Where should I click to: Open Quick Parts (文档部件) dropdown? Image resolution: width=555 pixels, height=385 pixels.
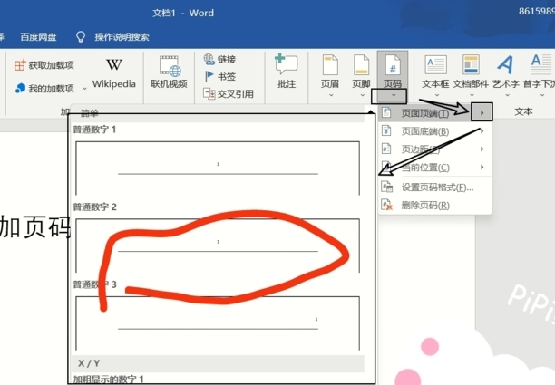tap(471, 72)
